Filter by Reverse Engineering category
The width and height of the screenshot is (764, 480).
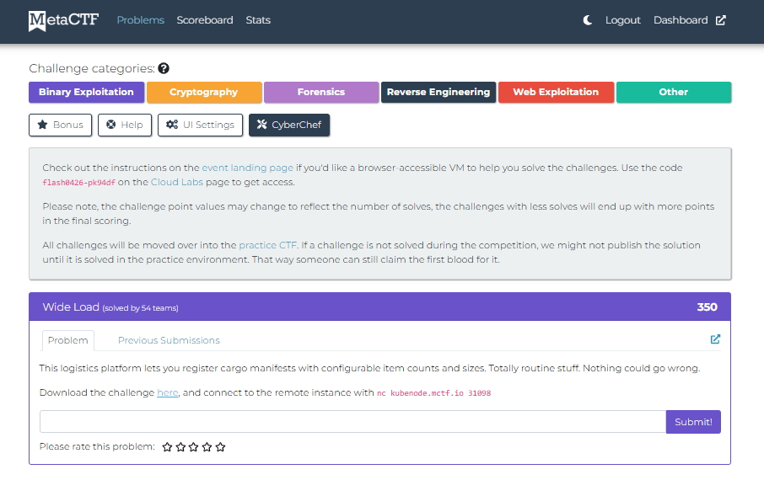[x=438, y=92]
